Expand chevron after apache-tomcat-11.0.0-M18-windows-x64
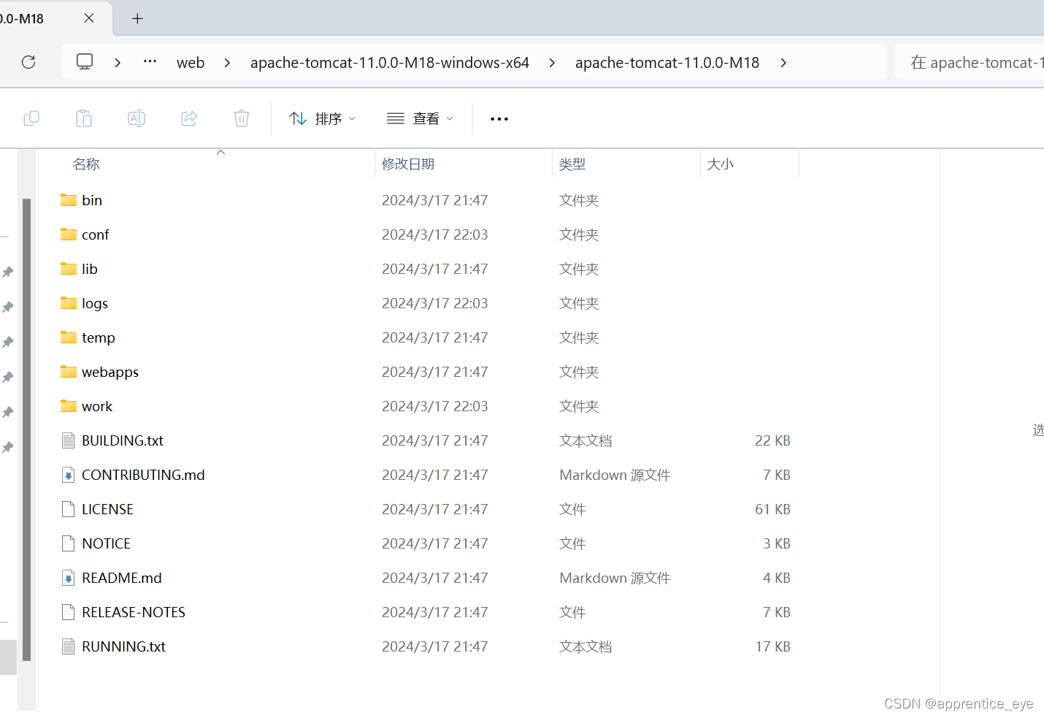 [552, 63]
